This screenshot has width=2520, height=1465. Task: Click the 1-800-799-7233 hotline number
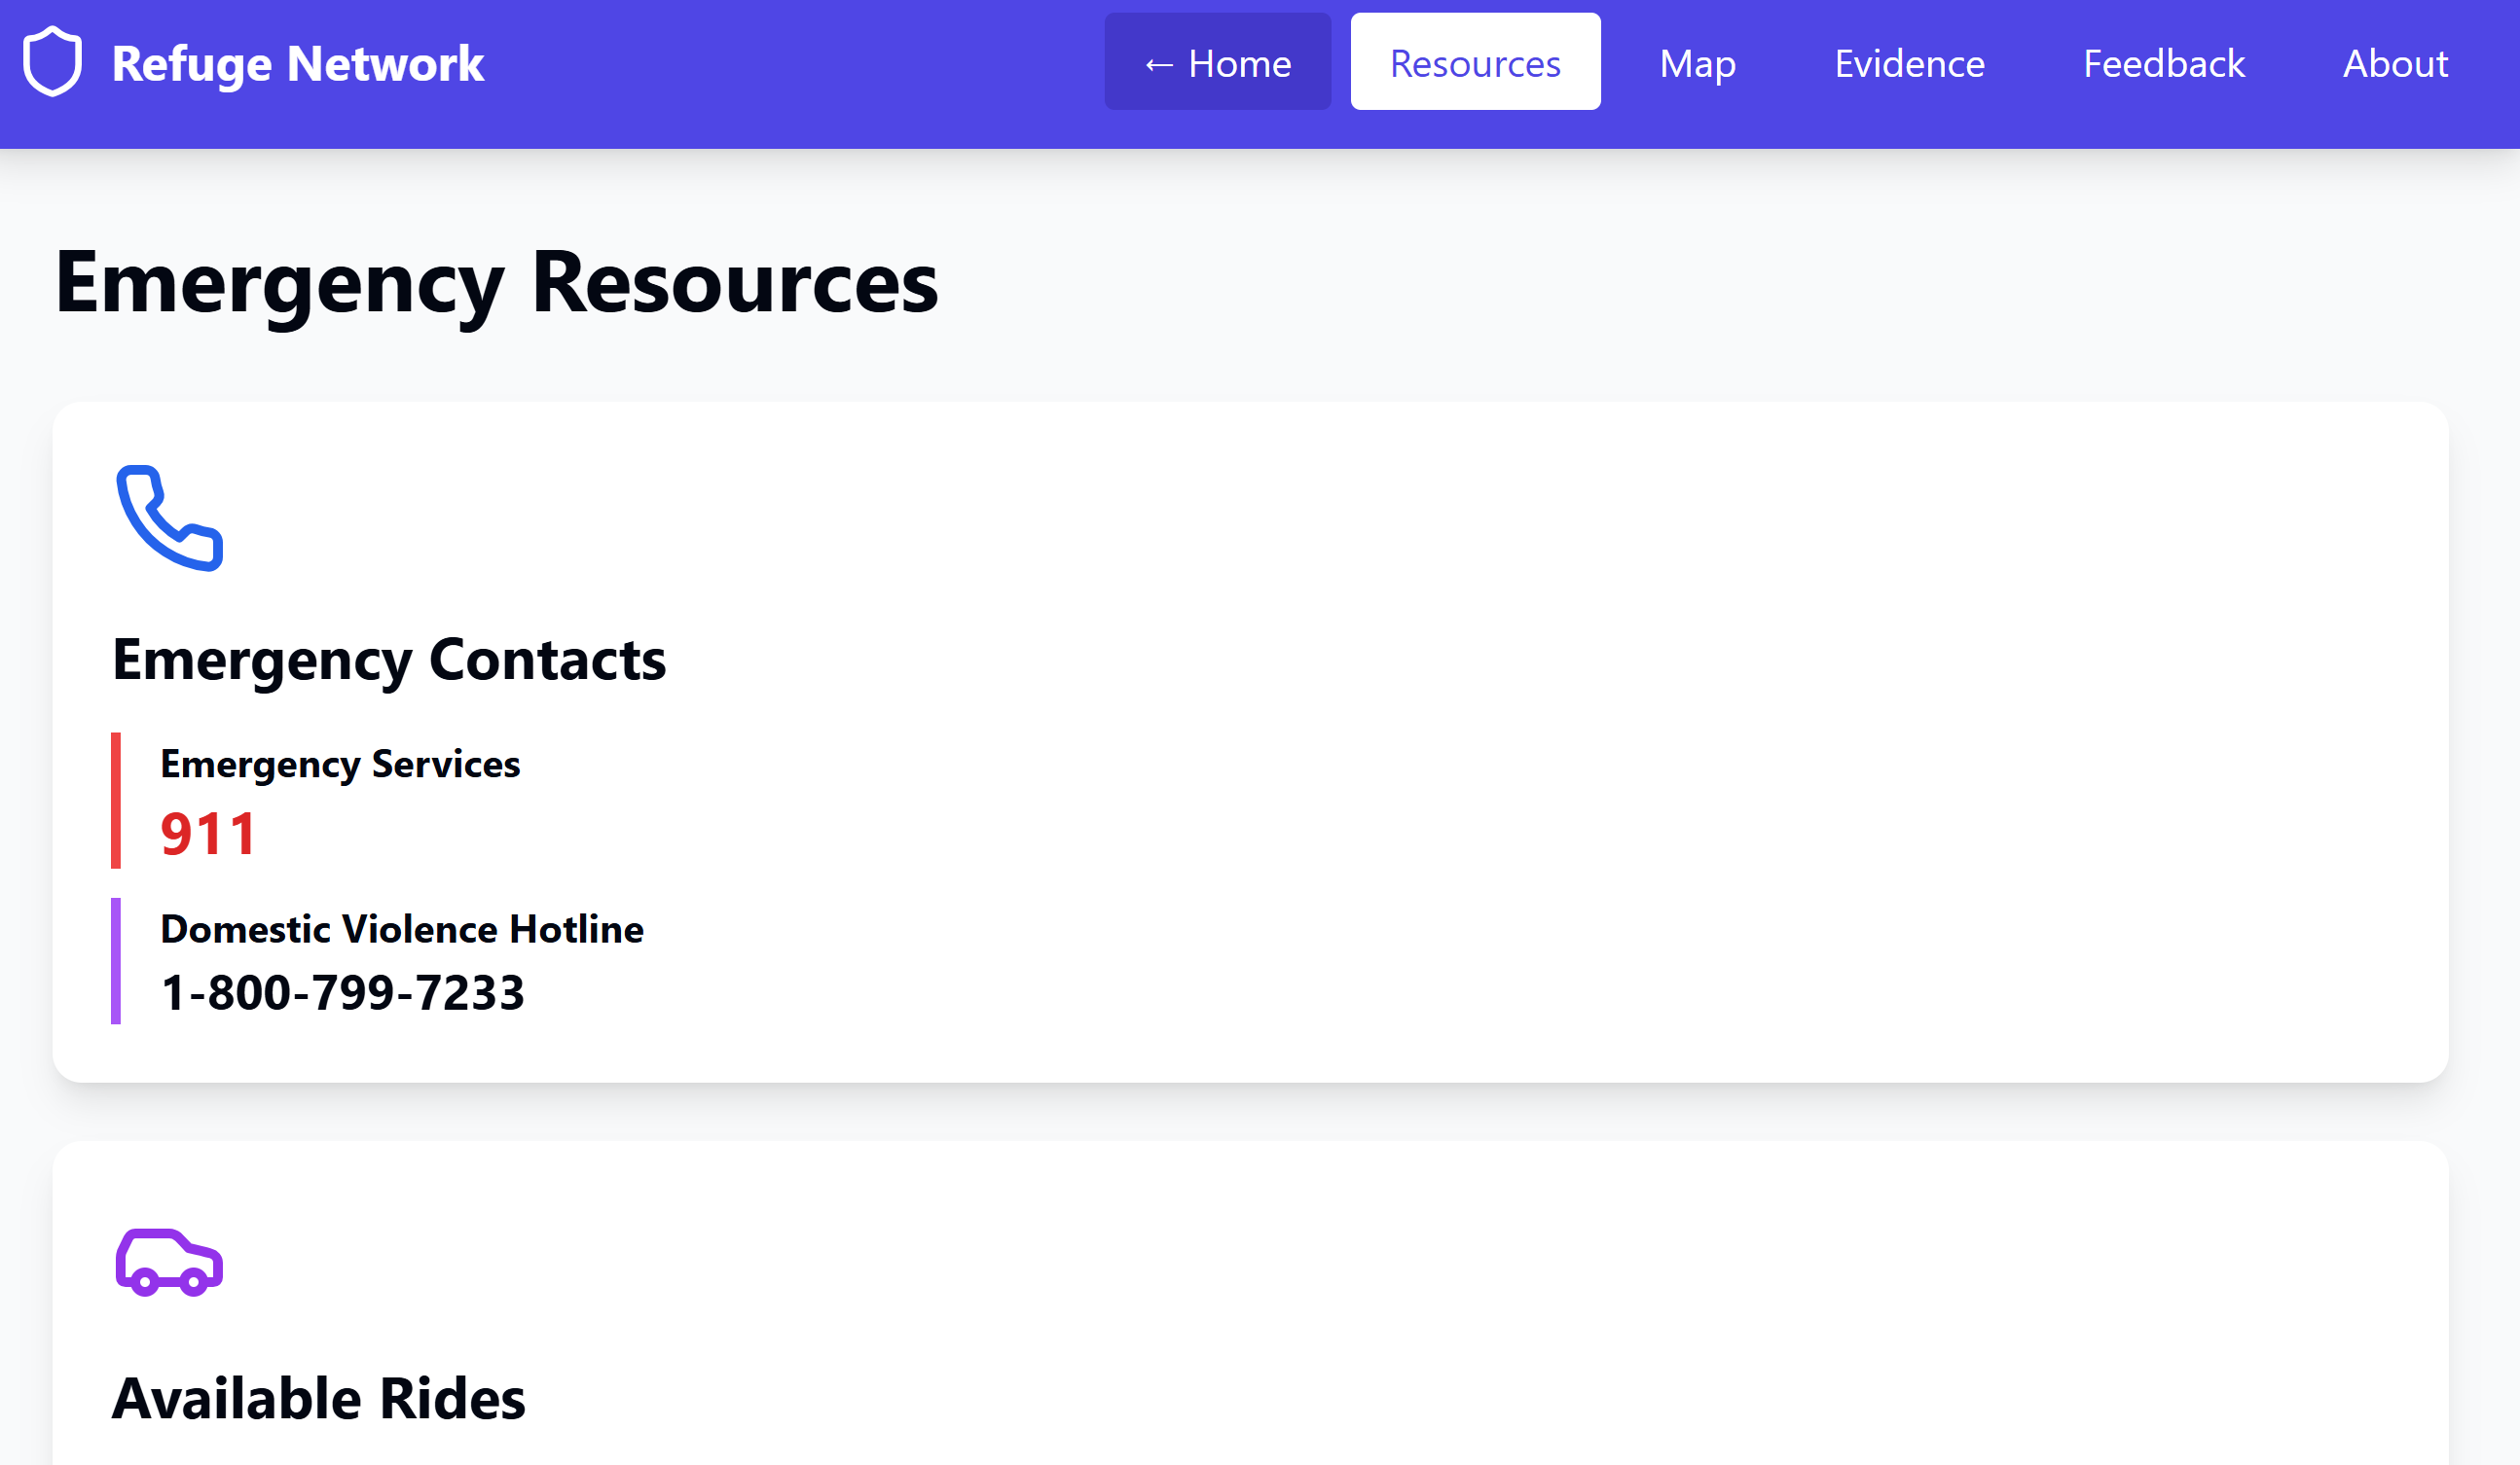tap(342, 992)
